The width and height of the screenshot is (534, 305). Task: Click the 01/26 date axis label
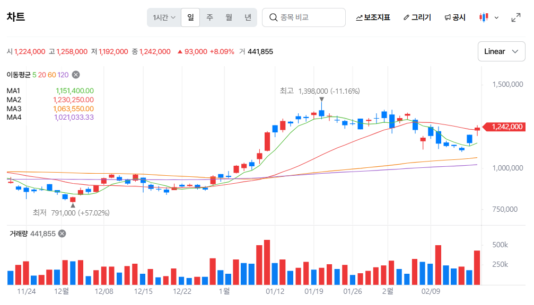pos(353,291)
